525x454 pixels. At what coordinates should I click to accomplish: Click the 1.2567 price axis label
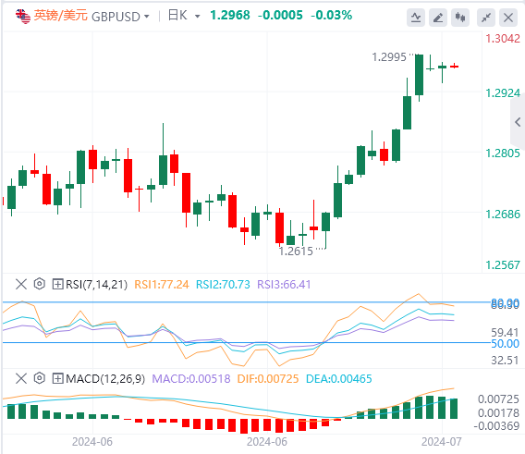click(x=503, y=265)
